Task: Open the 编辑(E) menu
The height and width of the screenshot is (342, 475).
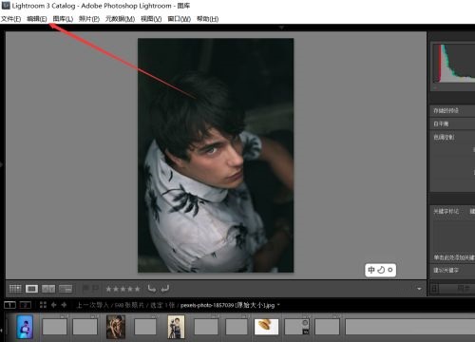Action: [37, 19]
